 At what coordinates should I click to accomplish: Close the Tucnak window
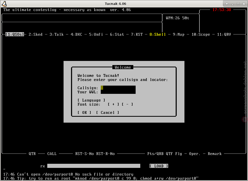pyautogui.click(x=244, y=4)
